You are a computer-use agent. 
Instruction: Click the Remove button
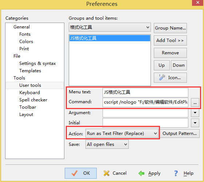click(x=170, y=53)
